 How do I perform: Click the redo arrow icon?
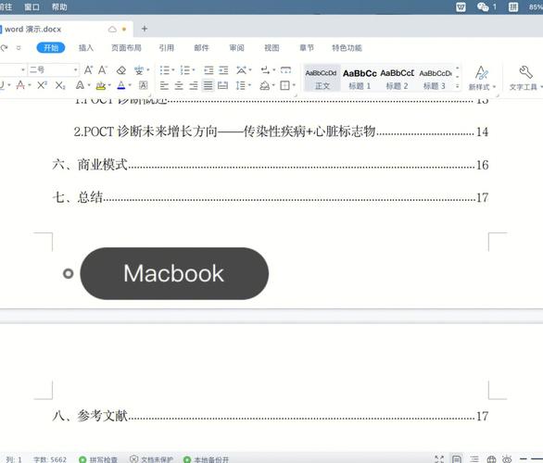[x=4, y=48]
